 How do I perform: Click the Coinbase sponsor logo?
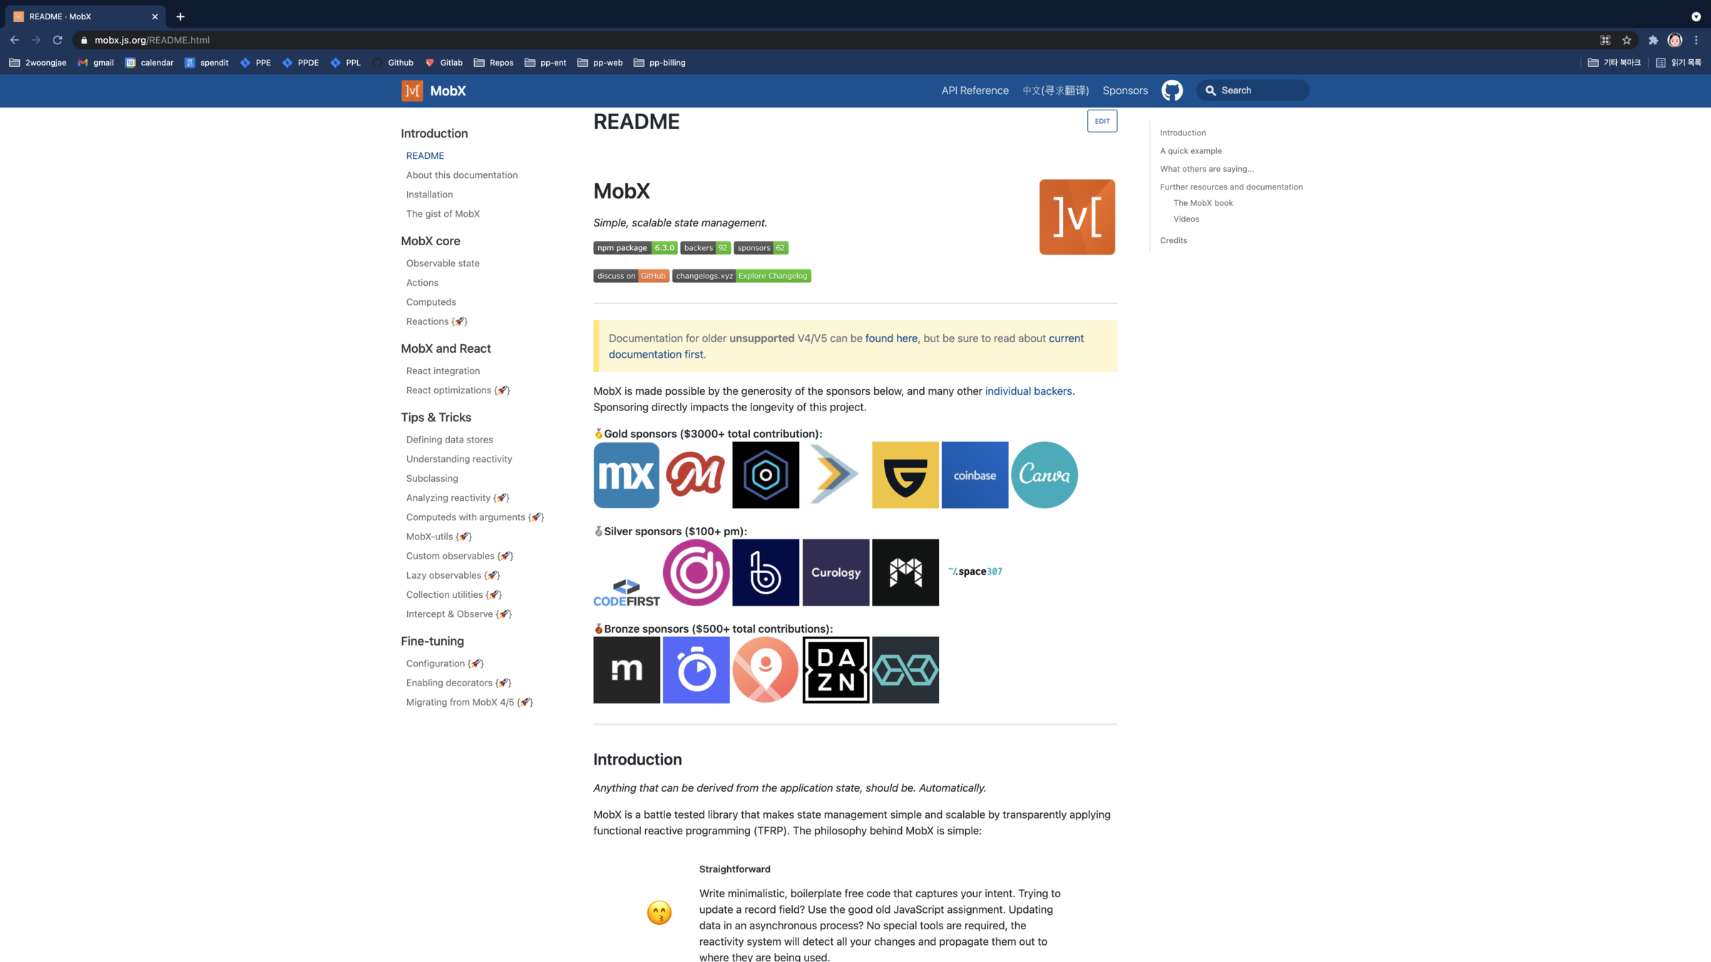(x=975, y=475)
